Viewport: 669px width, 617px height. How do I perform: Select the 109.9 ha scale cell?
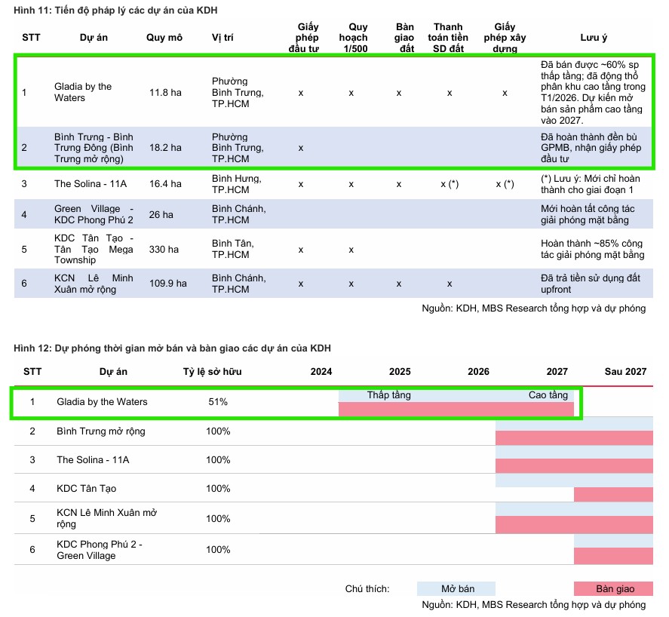167,284
